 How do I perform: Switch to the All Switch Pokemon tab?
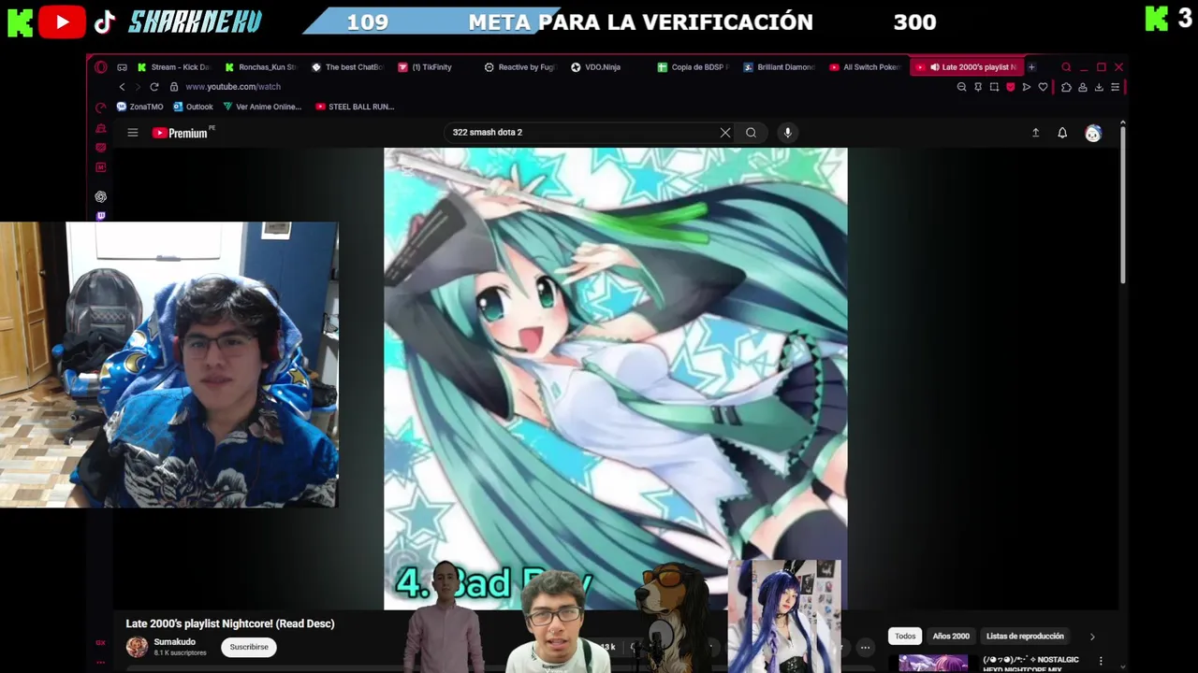(x=867, y=67)
